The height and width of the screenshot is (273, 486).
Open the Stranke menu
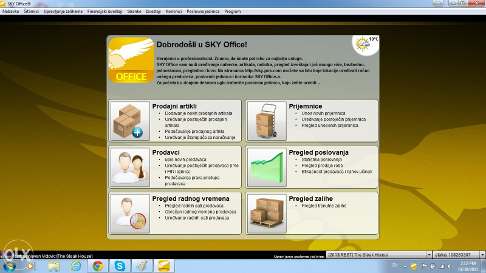pyautogui.click(x=134, y=12)
